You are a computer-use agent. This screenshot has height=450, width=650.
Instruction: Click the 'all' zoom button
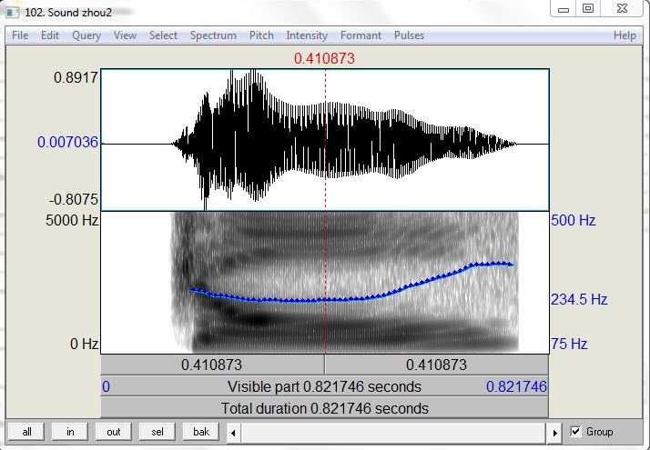coord(27,432)
